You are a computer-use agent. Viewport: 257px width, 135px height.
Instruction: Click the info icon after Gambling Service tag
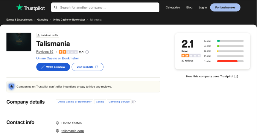coord(134,102)
